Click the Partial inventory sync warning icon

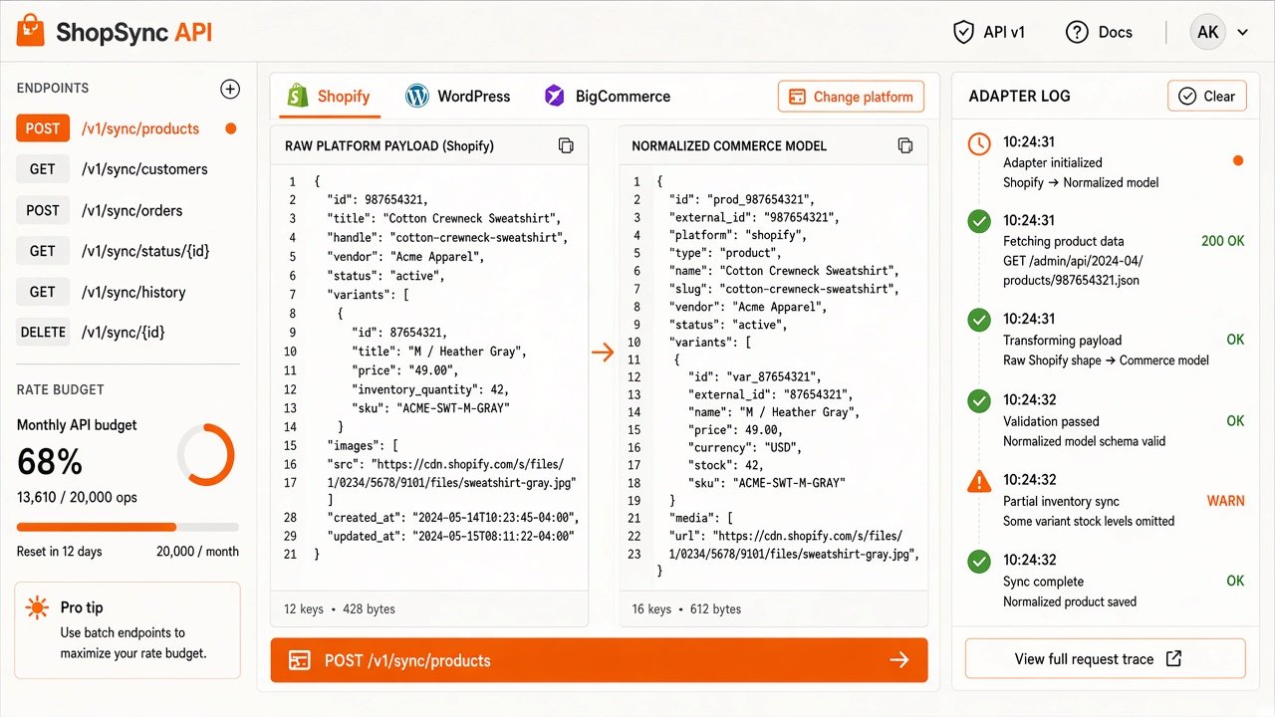pos(980,481)
